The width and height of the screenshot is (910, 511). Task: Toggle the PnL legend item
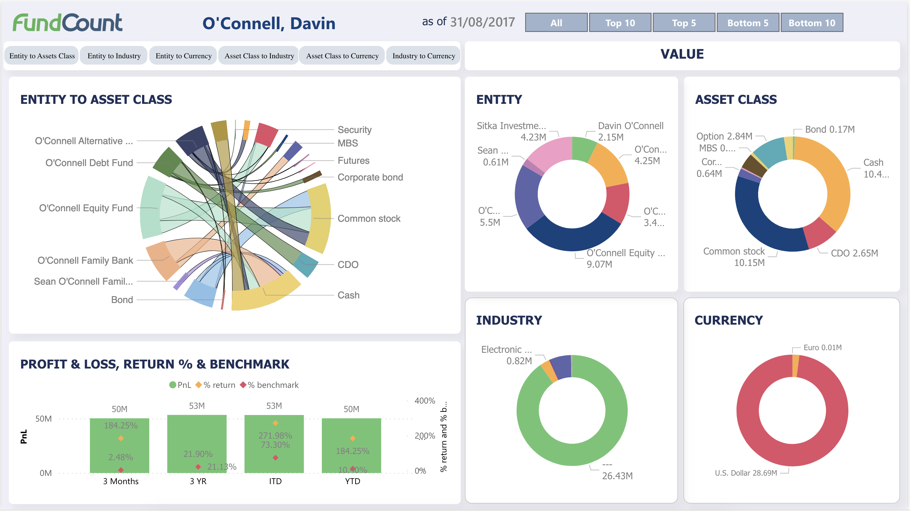[180, 385]
